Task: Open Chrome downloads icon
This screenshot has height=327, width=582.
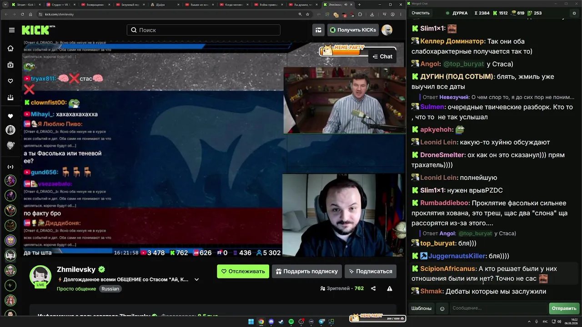Action: [x=372, y=14]
